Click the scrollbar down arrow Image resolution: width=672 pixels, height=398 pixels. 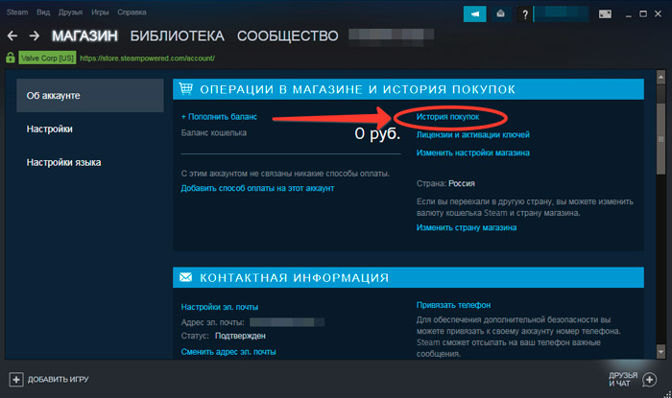[660, 352]
